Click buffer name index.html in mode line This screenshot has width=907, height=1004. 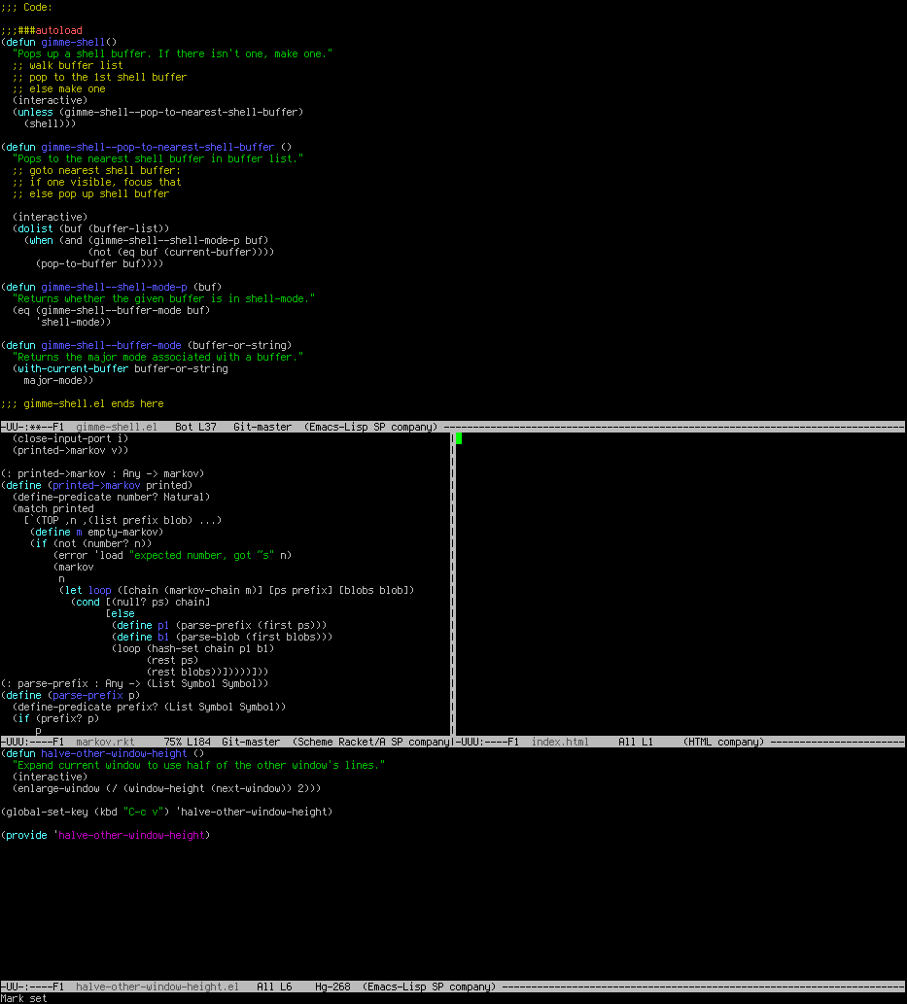[560, 743]
